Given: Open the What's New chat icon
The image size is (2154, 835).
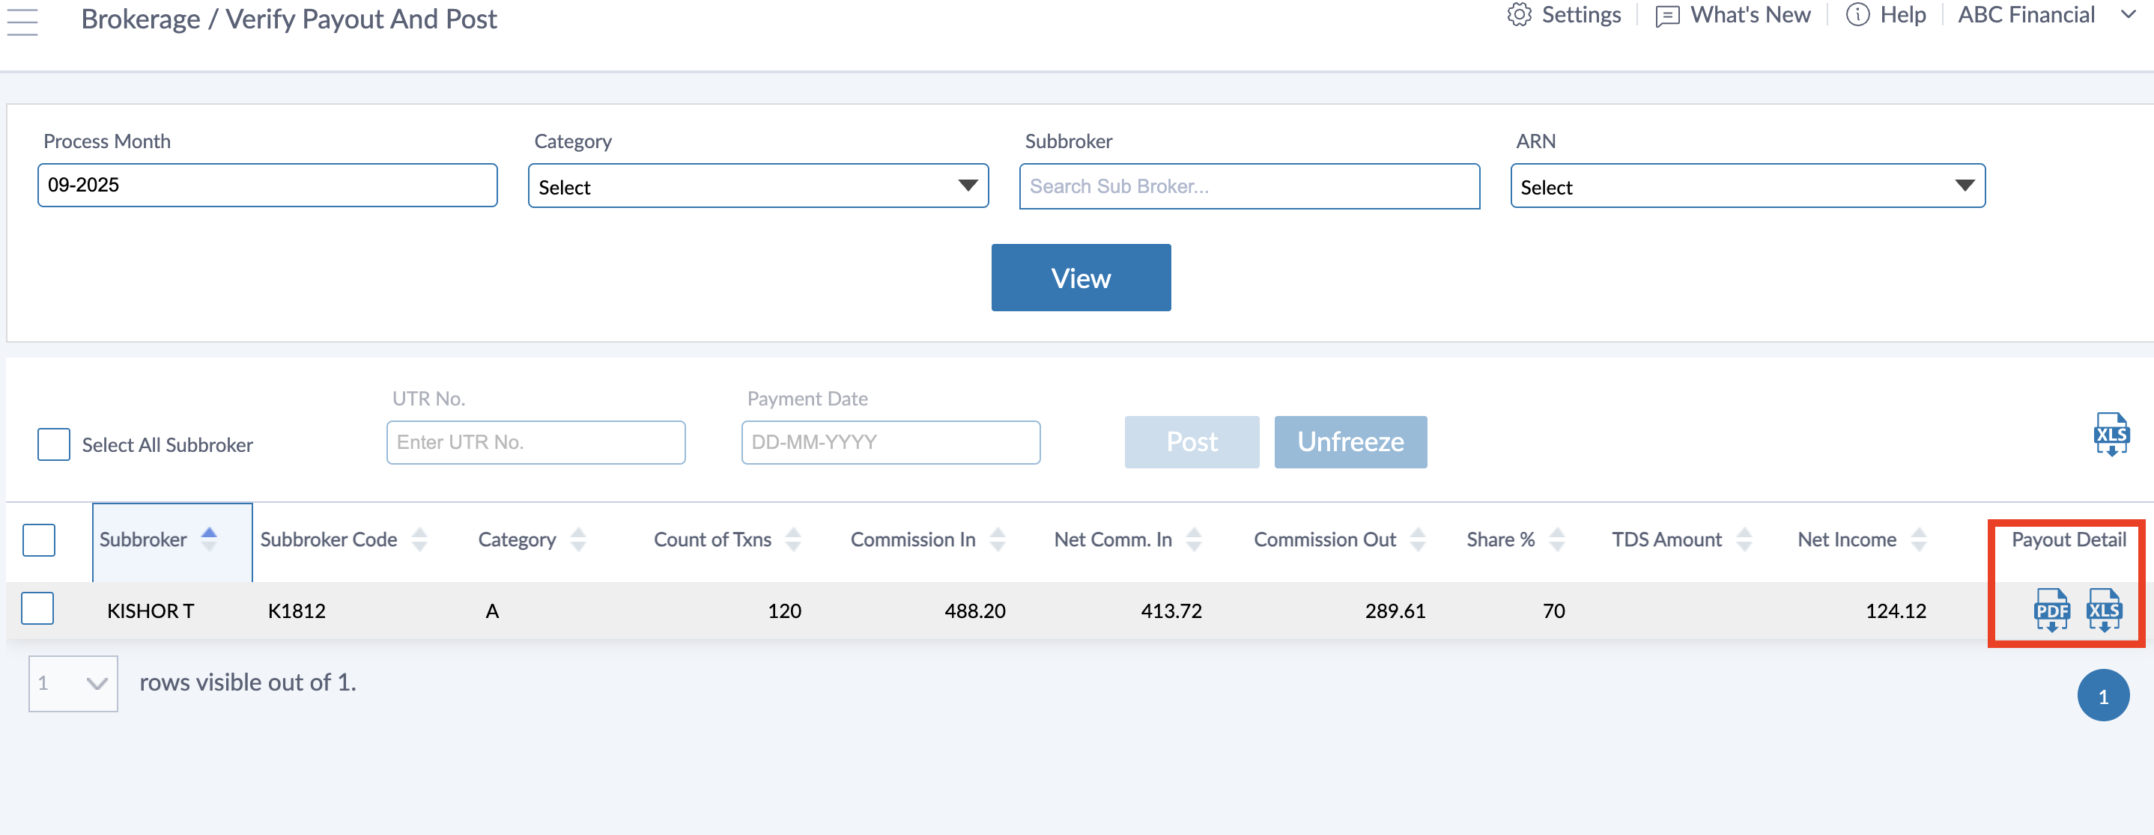Looking at the screenshot, I should (1666, 16).
